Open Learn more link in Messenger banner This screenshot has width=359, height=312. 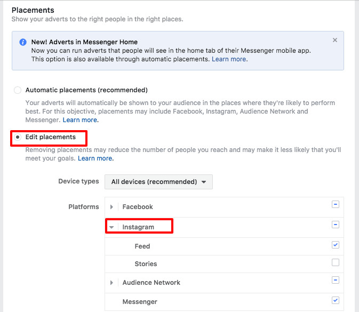pos(229,59)
